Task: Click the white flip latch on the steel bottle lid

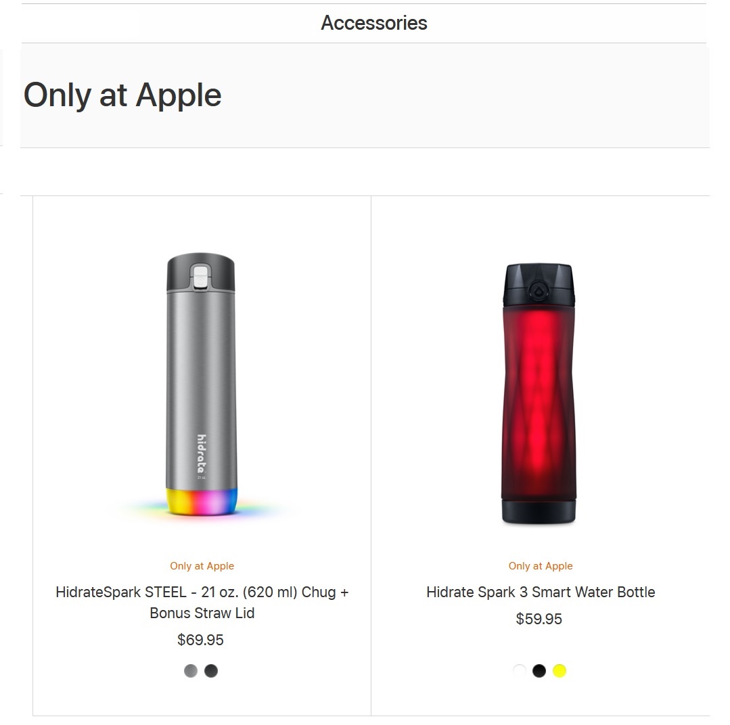Action: point(201,275)
